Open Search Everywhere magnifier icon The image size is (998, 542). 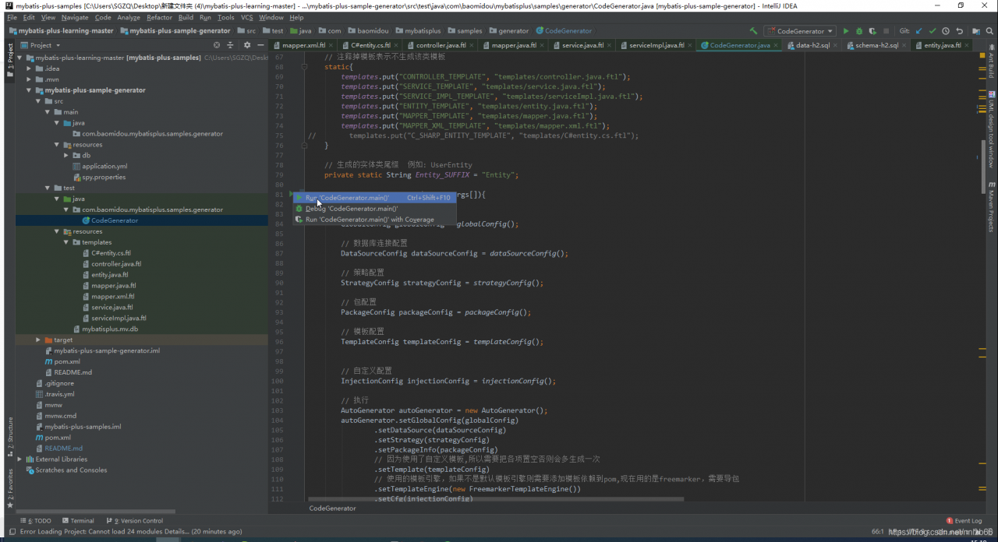(990, 31)
